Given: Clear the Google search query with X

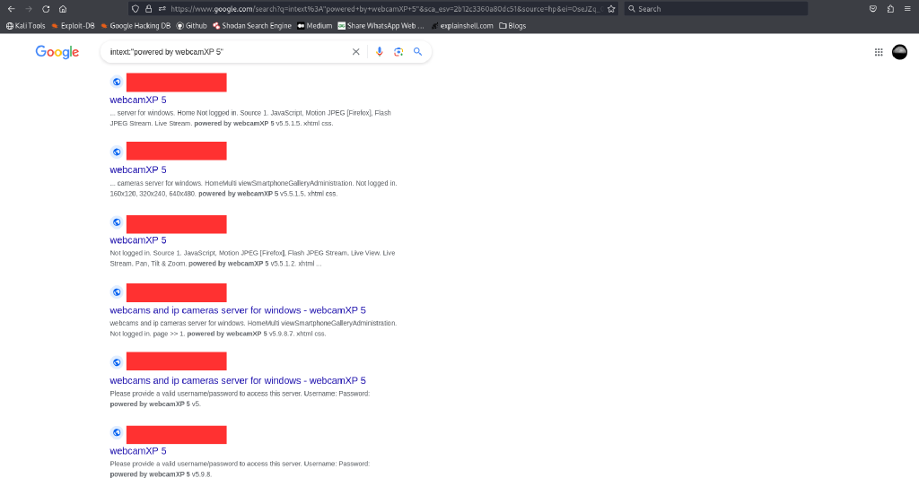Looking at the screenshot, I should click(x=355, y=52).
